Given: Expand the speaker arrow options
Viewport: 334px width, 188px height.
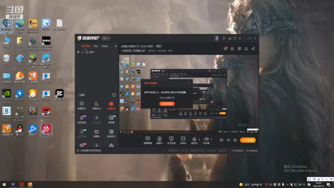Looking at the screenshot, I should click(211, 140).
